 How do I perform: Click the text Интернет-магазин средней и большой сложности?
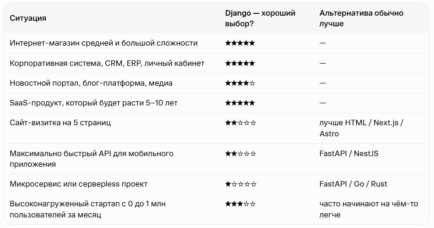103,43
